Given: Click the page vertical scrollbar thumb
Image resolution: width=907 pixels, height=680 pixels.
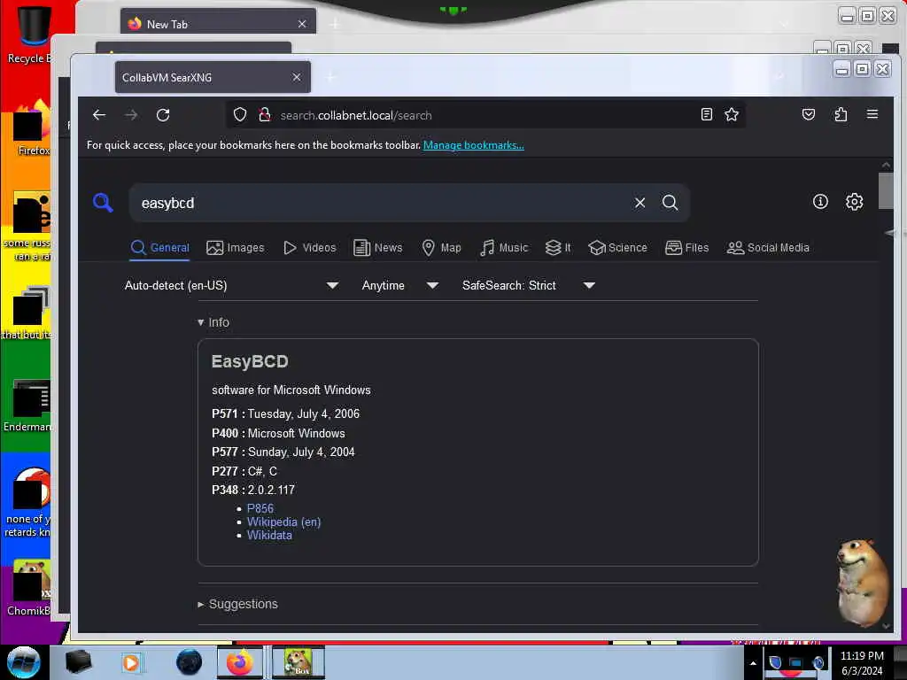Looking at the screenshot, I should point(886,190).
